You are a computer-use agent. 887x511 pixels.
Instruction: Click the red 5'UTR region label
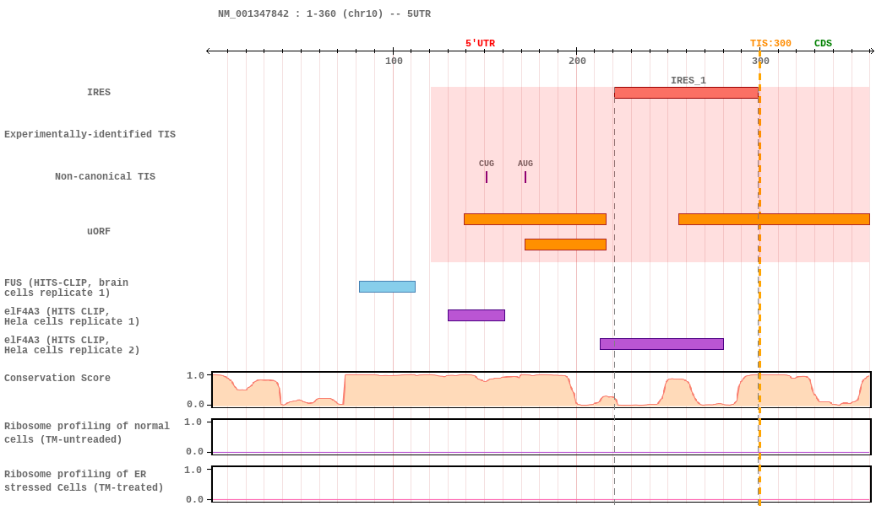480,44
